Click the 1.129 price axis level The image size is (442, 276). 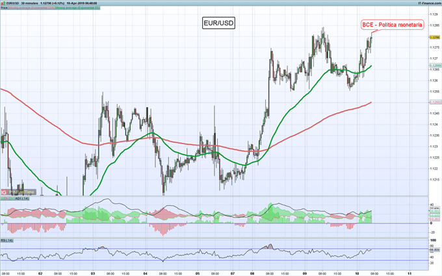coord(434,14)
